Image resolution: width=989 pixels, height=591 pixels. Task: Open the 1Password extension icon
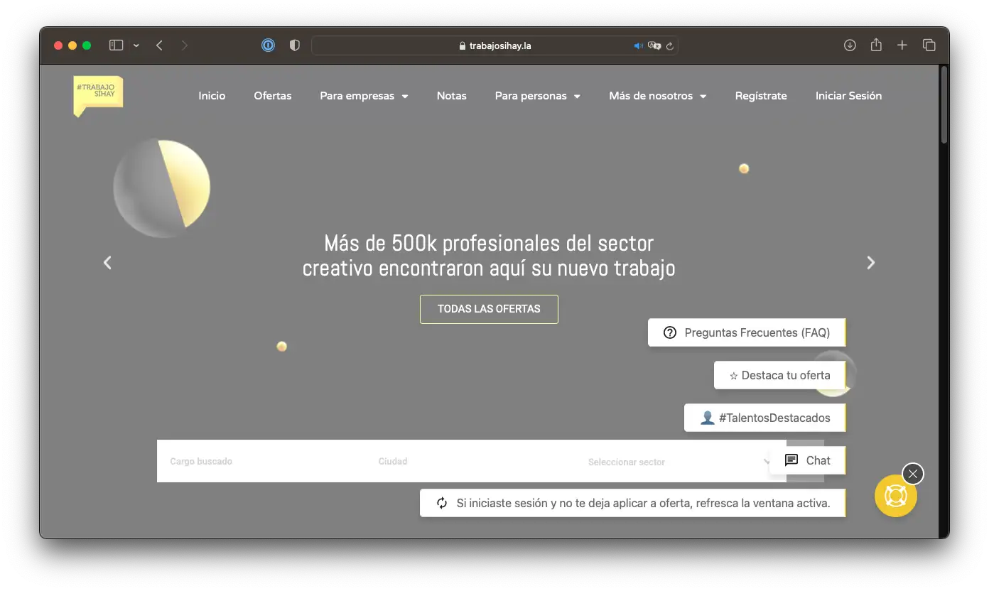point(268,45)
